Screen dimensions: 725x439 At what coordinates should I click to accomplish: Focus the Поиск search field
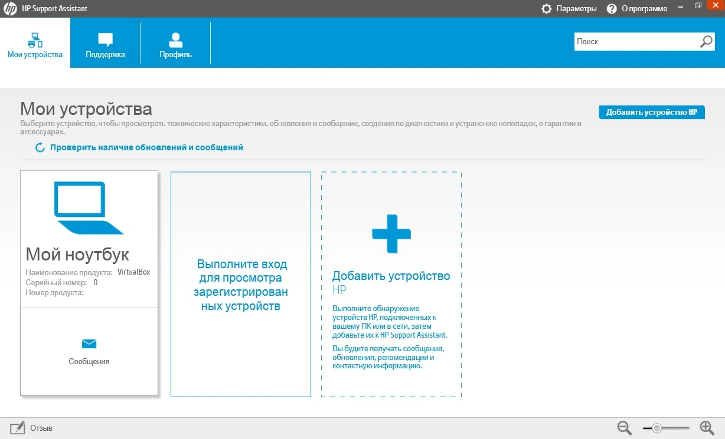coord(636,42)
